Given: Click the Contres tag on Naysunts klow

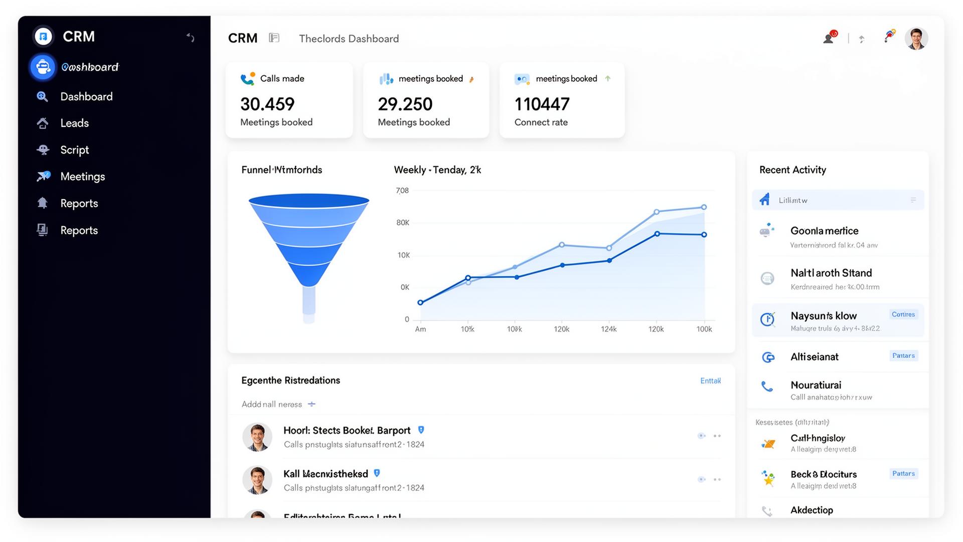Looking at the screenshot, I should pyautogui.click(x=903, y=314).
